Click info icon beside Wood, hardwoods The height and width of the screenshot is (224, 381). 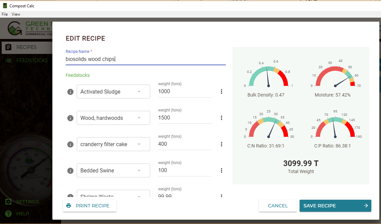coord(70,118)
